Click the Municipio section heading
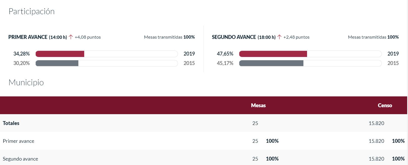 [x=26, y=82]
